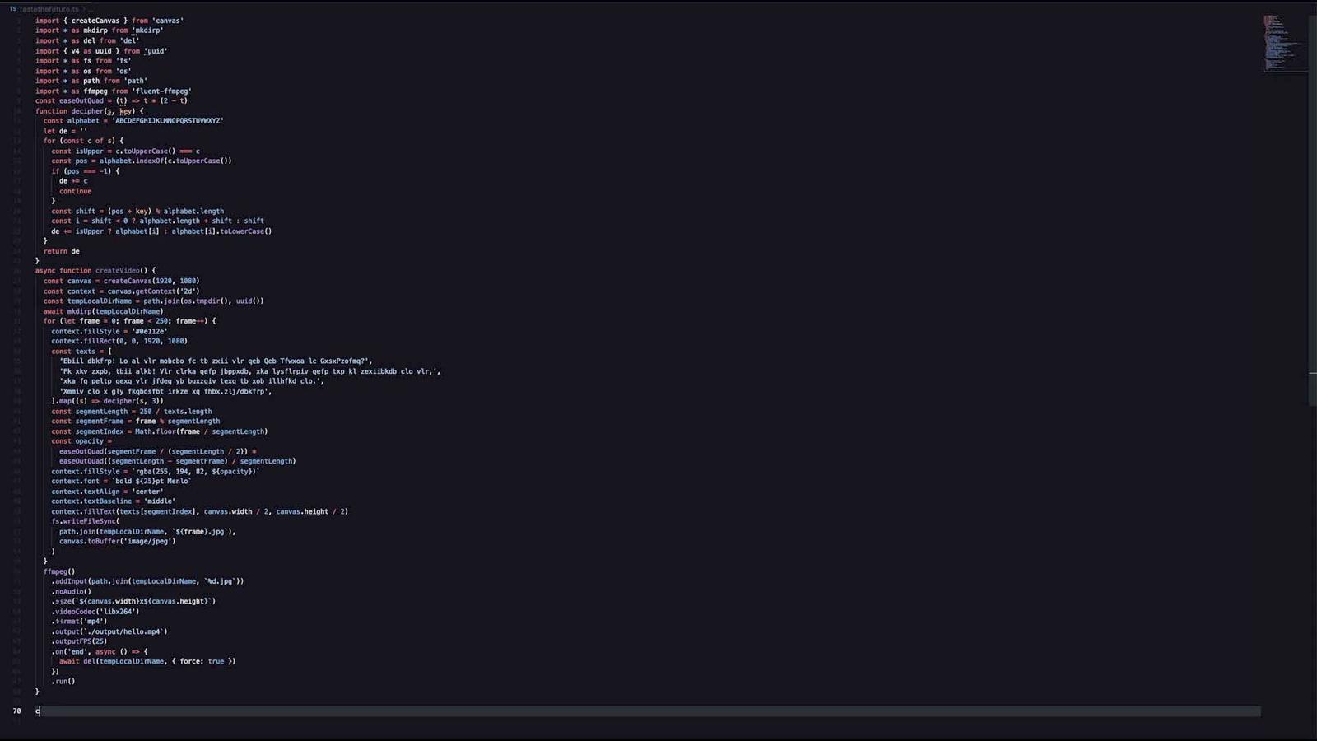The width and height of the screenshot is (1317, 741).
Task: Click the alphabet string 'ABCDEFGHIJKLMNOPQRSTUVWXYZ'
Action: [167, 121]
